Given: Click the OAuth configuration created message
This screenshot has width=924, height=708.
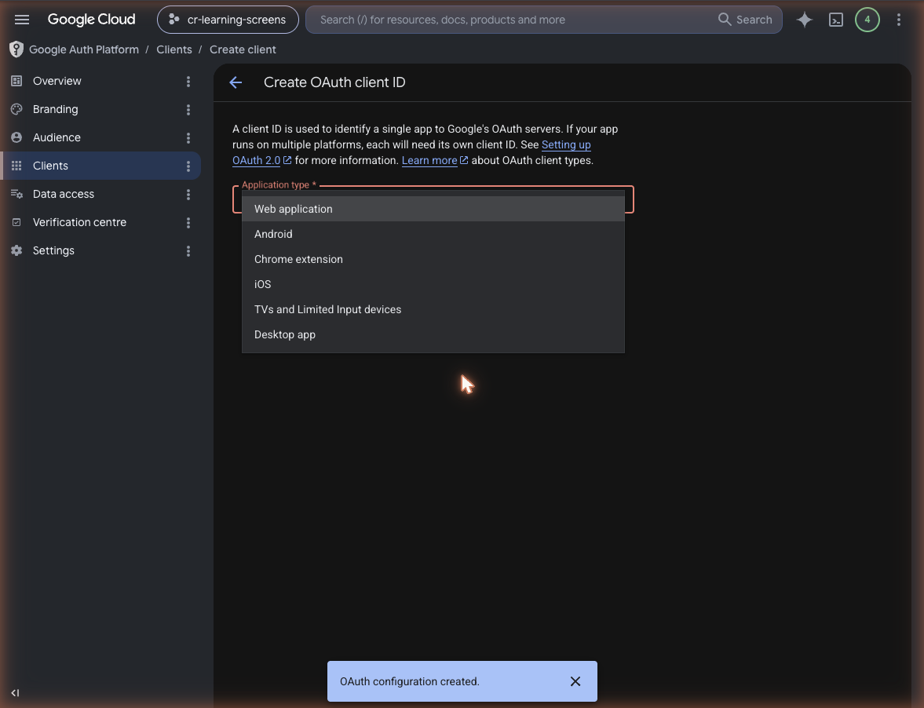Looking at the screenshot, I should [410, 681].
